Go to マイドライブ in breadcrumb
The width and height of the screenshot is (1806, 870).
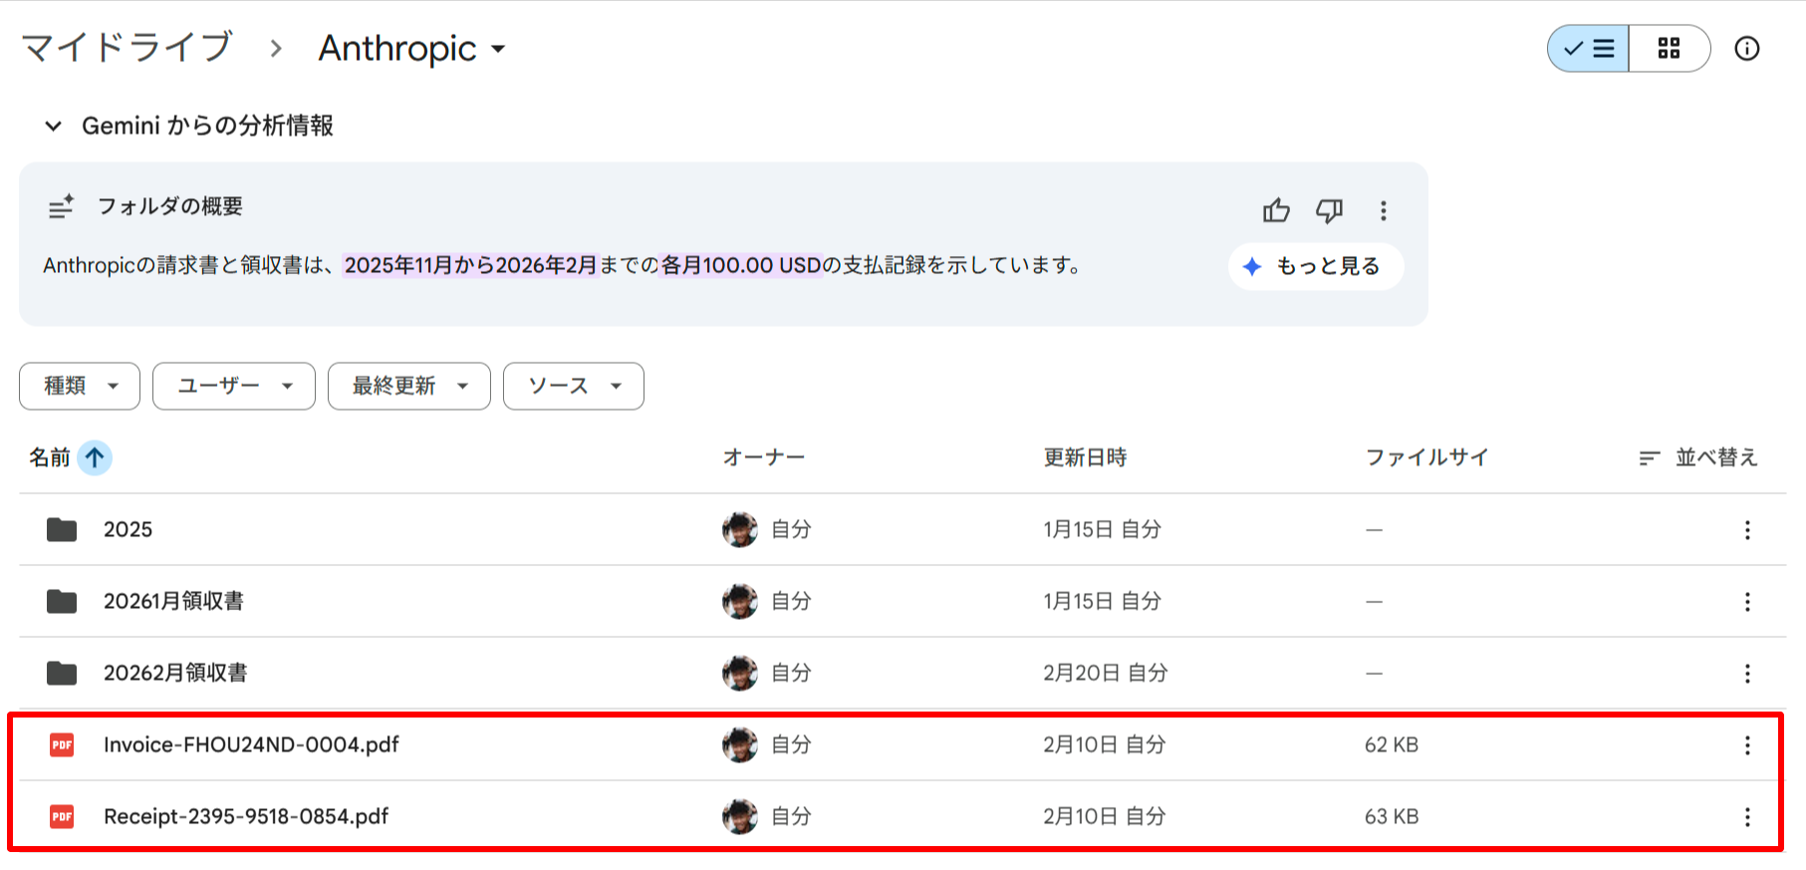127,47
